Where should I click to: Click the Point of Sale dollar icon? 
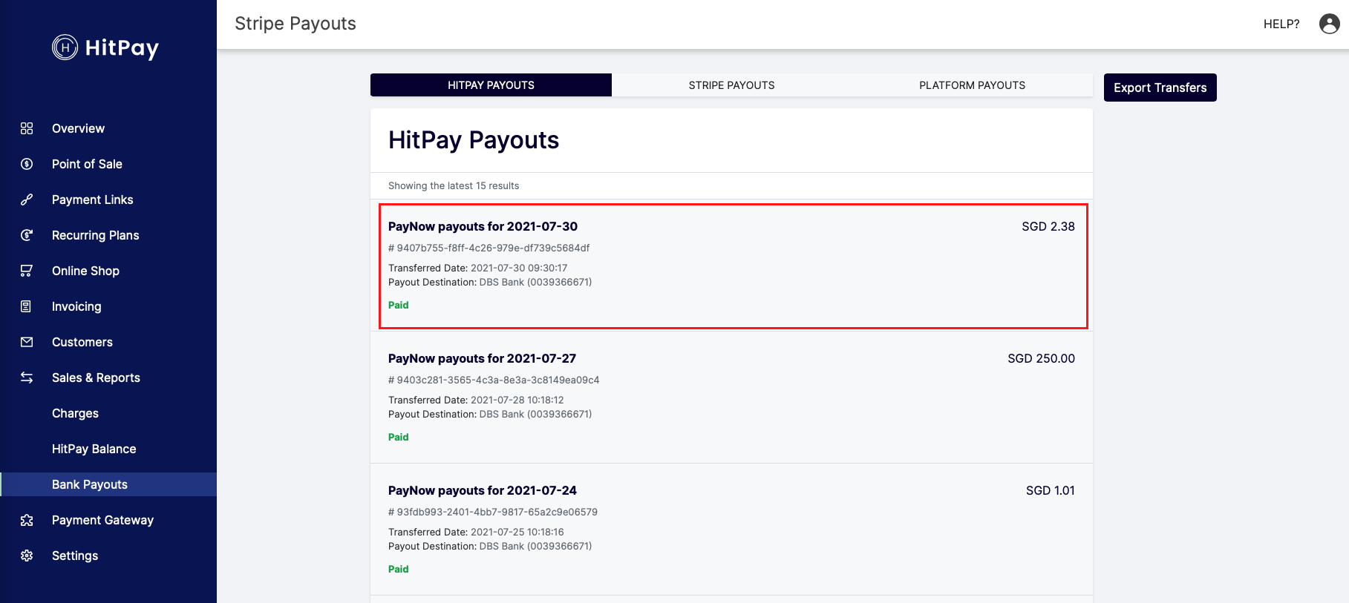tap(27, 164)
